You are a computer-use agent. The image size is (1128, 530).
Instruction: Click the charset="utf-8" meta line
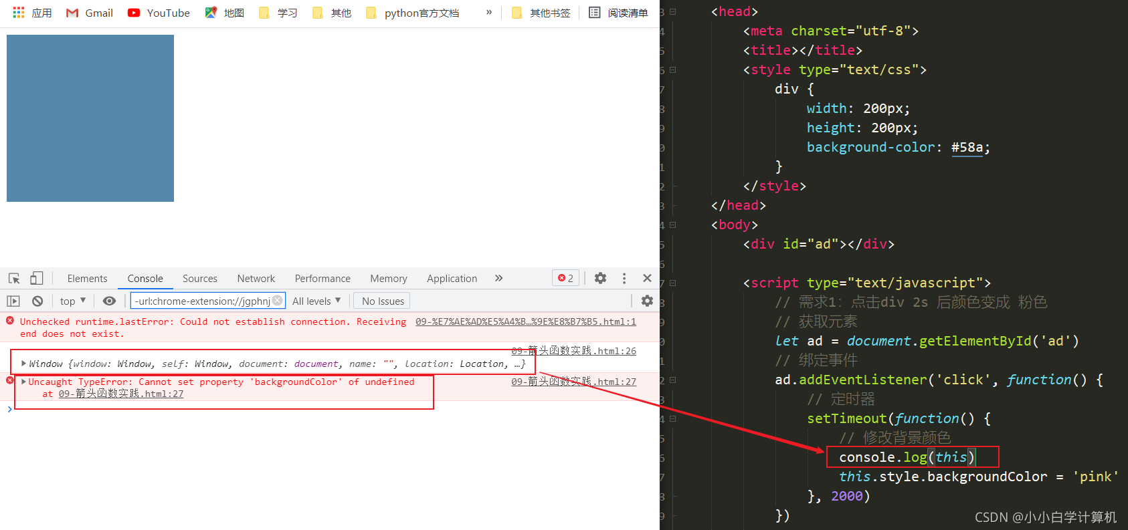pos(830,31)
